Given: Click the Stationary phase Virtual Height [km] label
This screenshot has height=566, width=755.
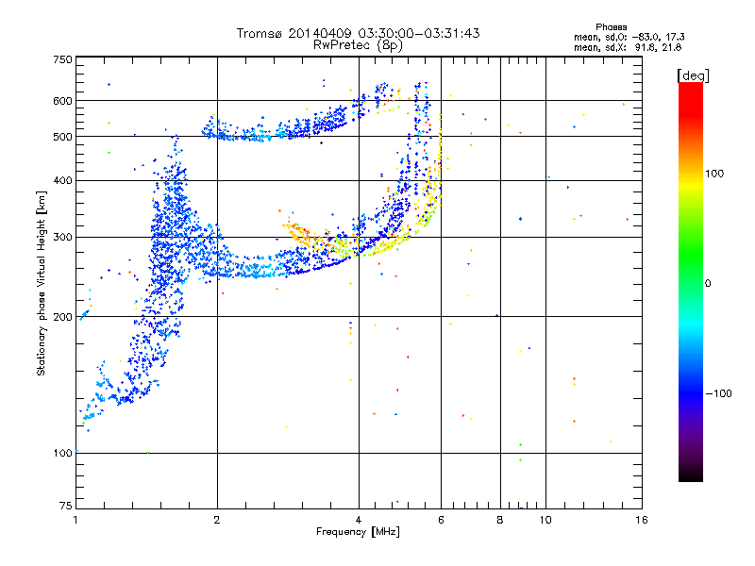Looking at the screenshot, I should coord(42,284).
